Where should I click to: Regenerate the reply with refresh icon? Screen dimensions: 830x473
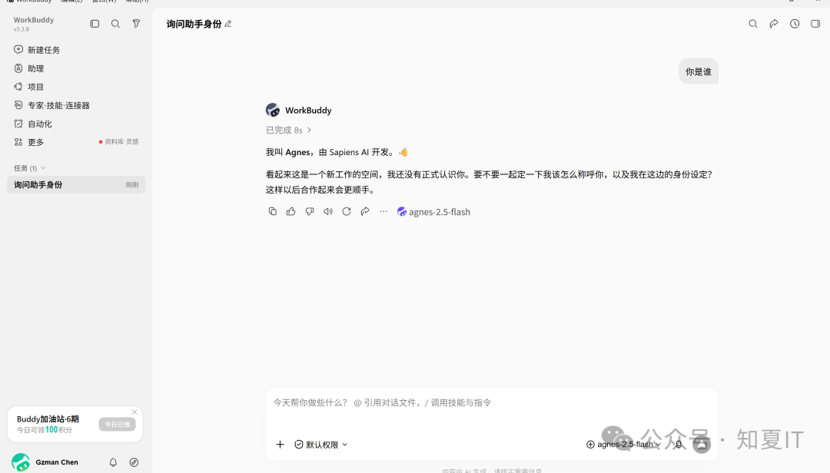pyautogui.click(x=347, y=212)
